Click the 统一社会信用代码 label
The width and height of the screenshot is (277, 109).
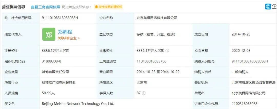[x=18, y=18]
